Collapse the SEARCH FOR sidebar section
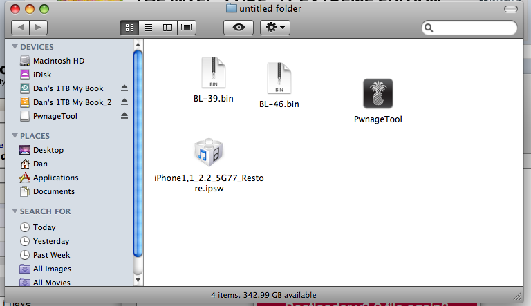The height and width of the screenshot is (306, 531). pos(15,211)
